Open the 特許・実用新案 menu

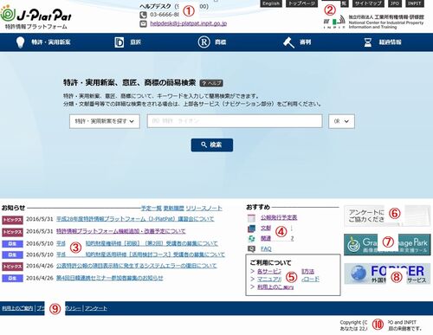pos(51,42)
